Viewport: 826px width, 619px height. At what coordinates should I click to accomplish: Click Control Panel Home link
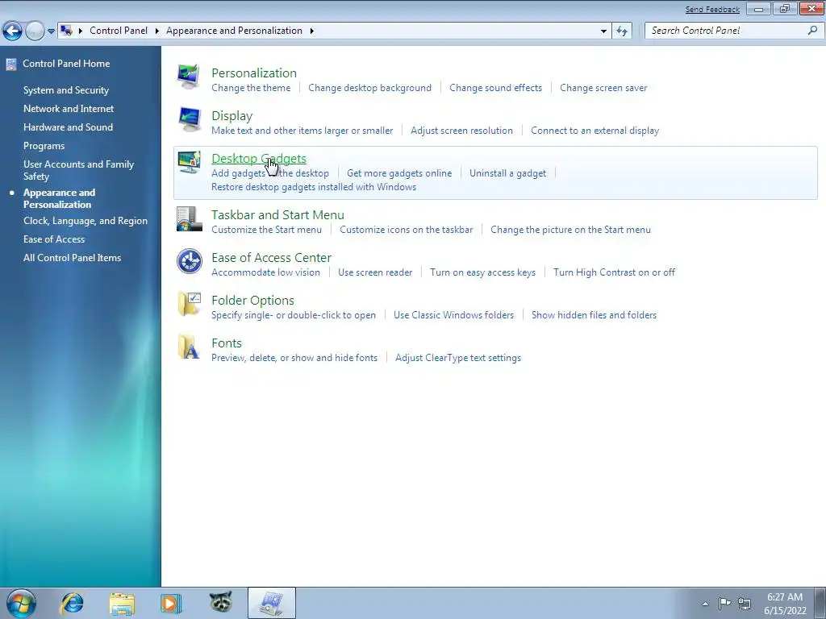click(66, 63)
